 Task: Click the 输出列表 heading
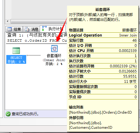(76, 107)
